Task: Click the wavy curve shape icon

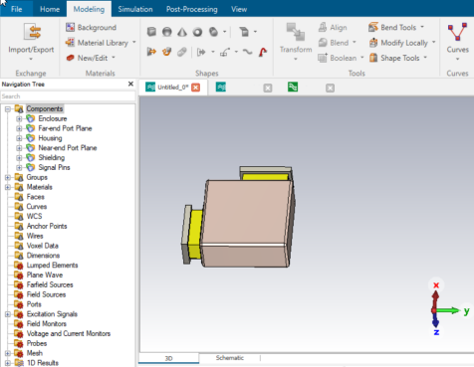Action: 248,52
